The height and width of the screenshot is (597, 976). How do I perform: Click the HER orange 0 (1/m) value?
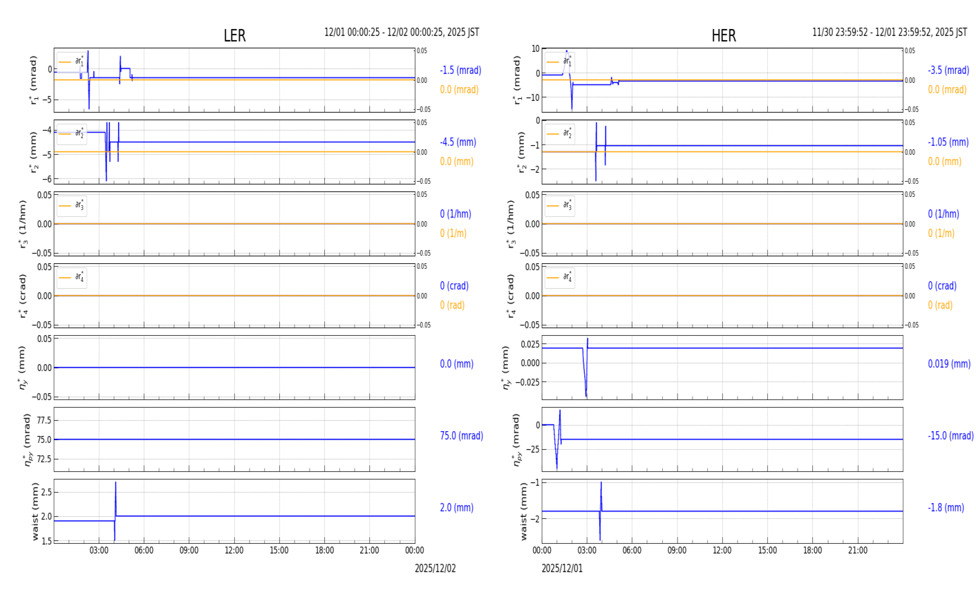coord(941,234)
